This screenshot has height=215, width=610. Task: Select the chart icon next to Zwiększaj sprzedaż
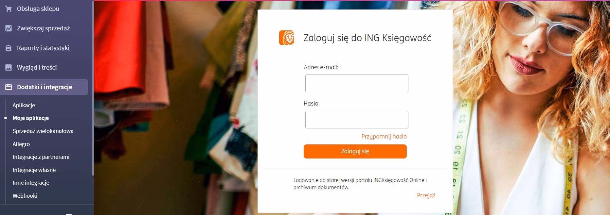pos(8,28)
